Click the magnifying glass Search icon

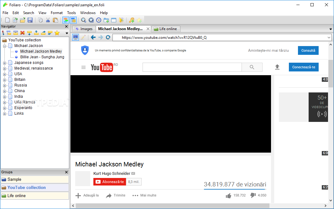coord(83,20)
